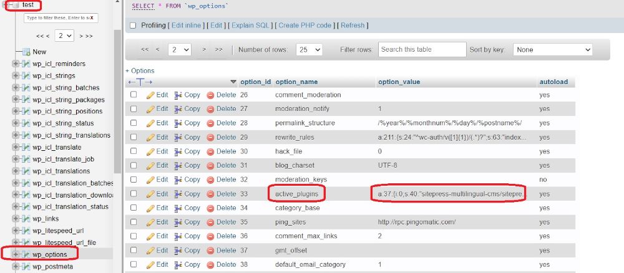Open the sidebar page number dropdown
624x273 pixels.
(x=64, y=36)
